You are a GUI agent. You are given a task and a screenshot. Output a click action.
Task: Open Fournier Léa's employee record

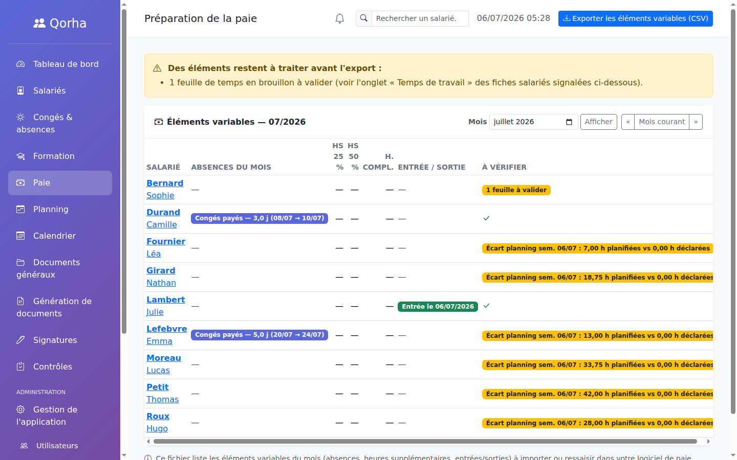[166, 247]
